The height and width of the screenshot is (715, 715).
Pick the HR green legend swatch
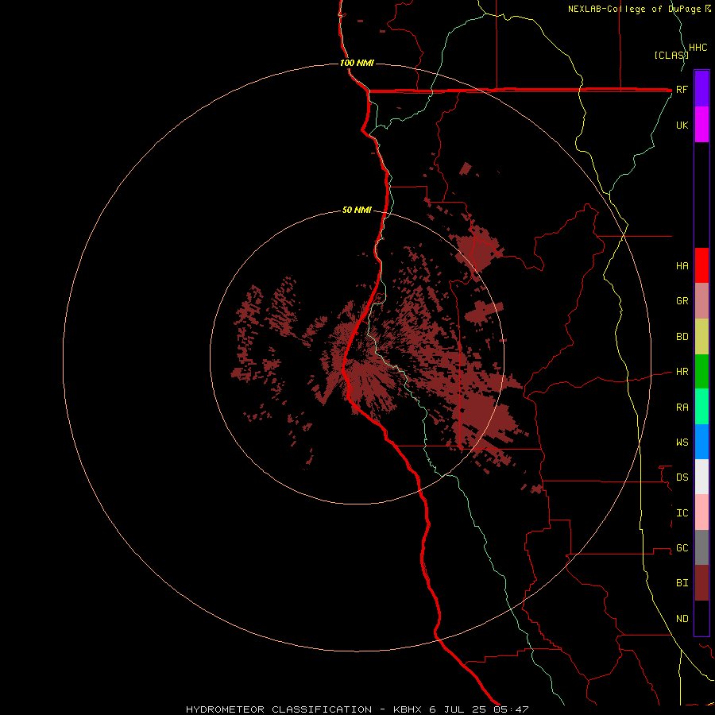701,372
